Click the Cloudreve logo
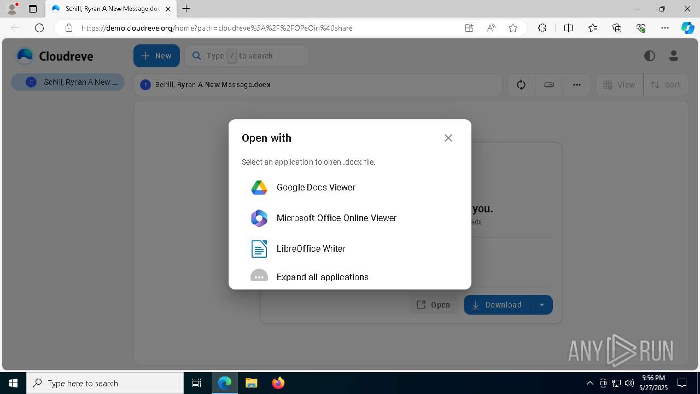The height and width of the screenshot is (394, 700). (x=55, y=56)
